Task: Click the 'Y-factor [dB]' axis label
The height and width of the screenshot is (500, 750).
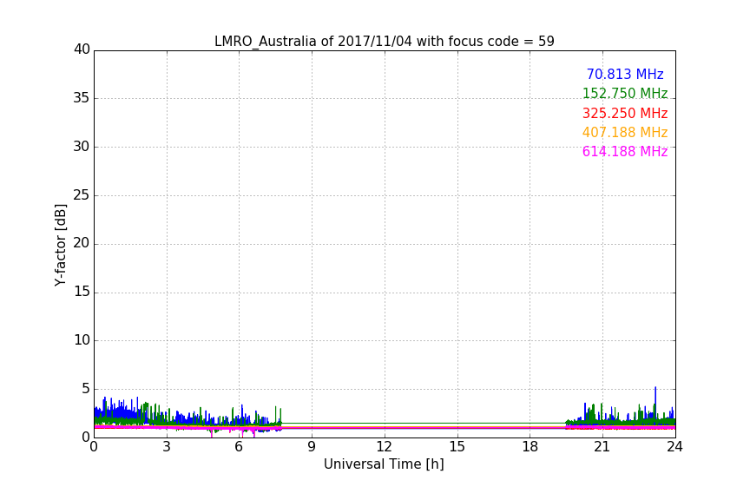Action: 60,245
